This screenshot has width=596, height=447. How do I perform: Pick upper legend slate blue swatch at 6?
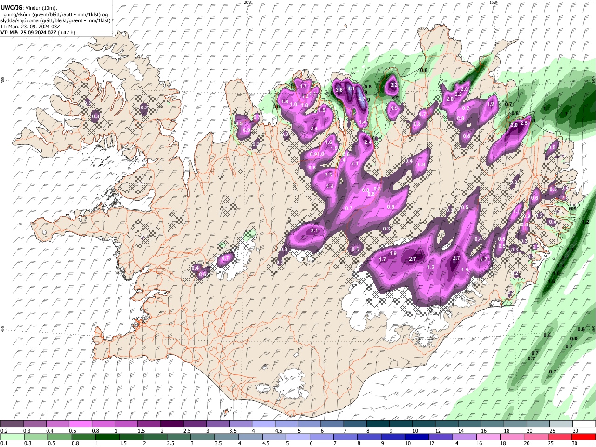pyautogui.click(x=332, y=424)
